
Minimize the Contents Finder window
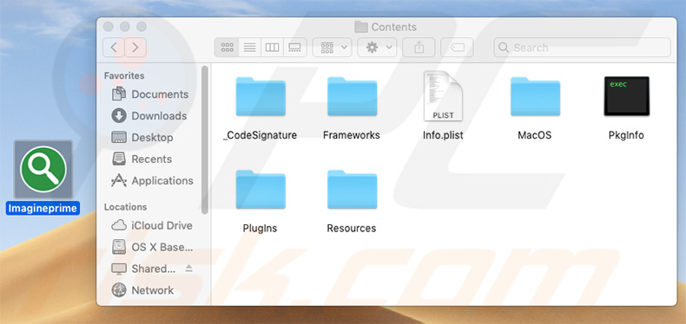[x=125, y=27]
